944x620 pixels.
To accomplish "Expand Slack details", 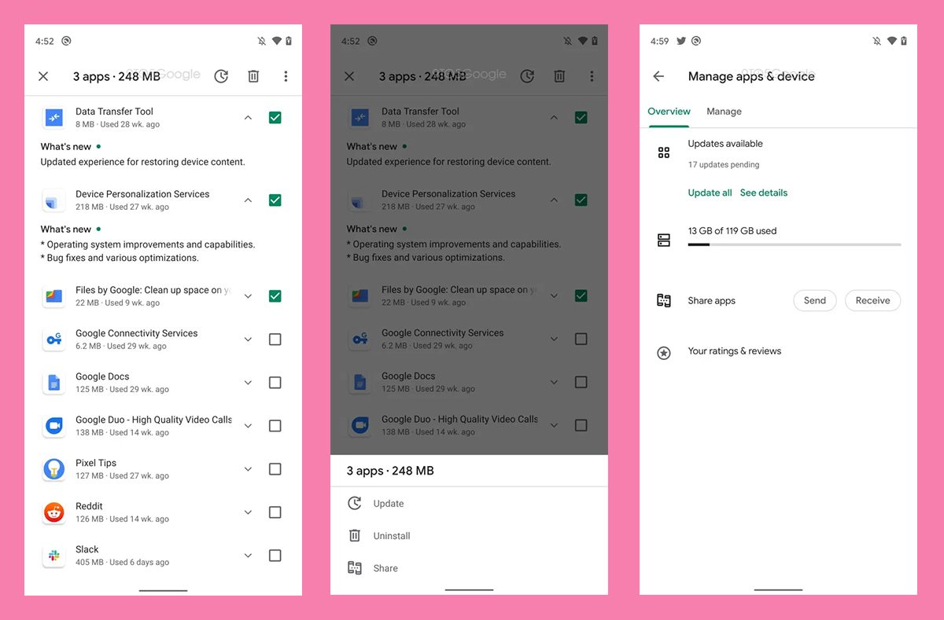I will tap(248, 556).
